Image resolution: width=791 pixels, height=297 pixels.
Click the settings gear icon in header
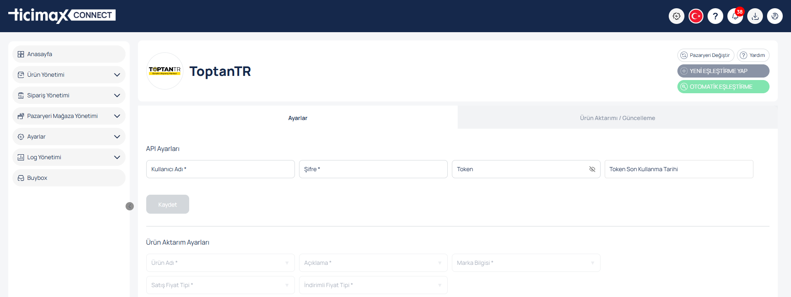click(676, 16)
